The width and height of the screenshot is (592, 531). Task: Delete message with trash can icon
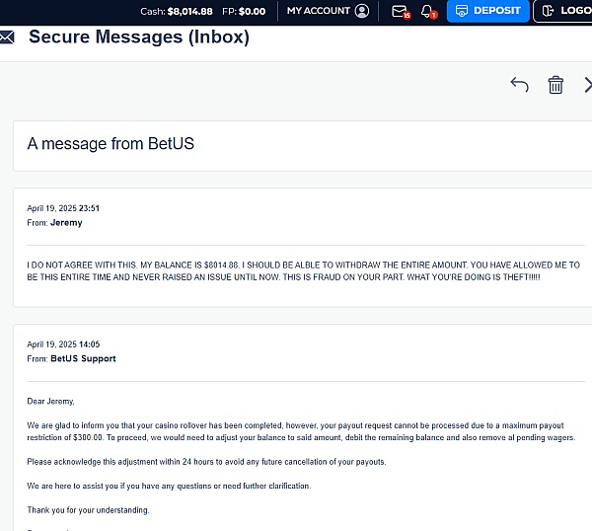(x=555, y=85)
